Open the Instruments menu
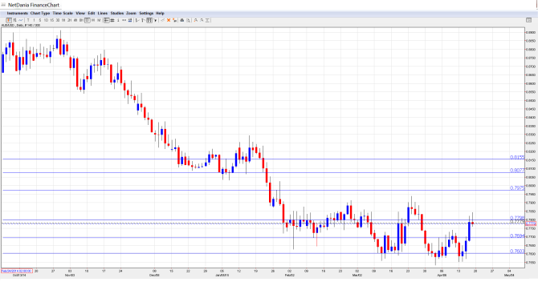The width and height of the screenshot is (538, 302). [17, 13]
